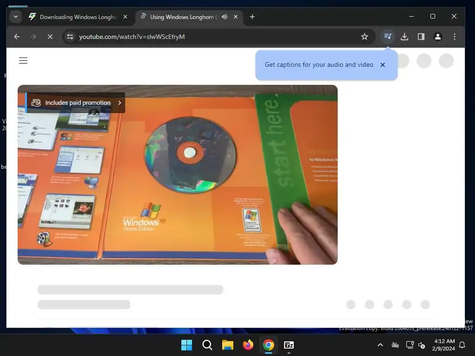
Task: Show hidden system tray icons
Action: 380,345
